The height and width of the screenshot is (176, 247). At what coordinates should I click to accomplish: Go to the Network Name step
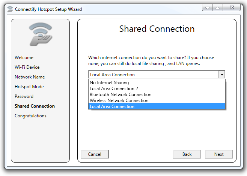[30, 77]
